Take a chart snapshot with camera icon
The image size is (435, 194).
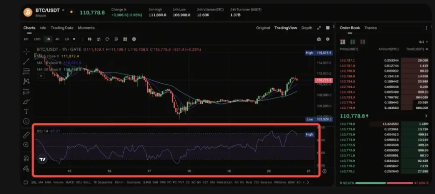[x=319, y=39]
